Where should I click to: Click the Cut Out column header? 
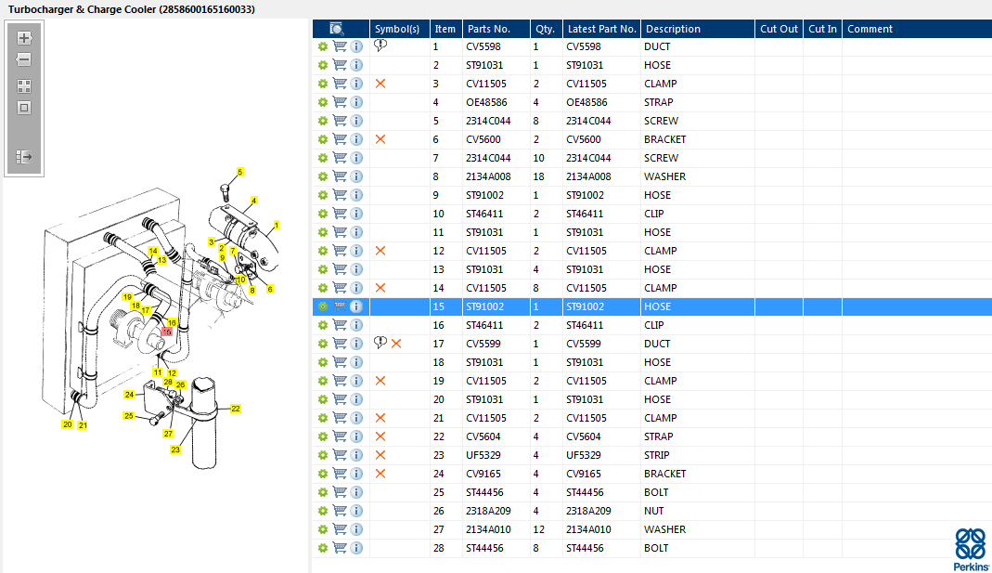click(779, 29)
